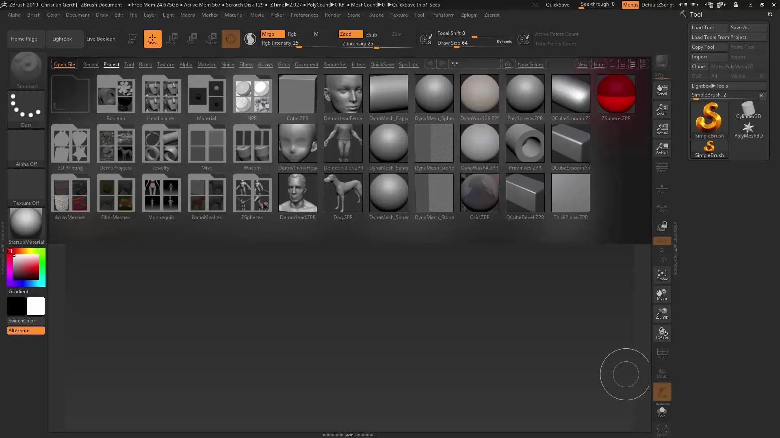This screenshot has width=780, height=438.
Task: Click the AAHalf icon
Action: pos(662,148)
